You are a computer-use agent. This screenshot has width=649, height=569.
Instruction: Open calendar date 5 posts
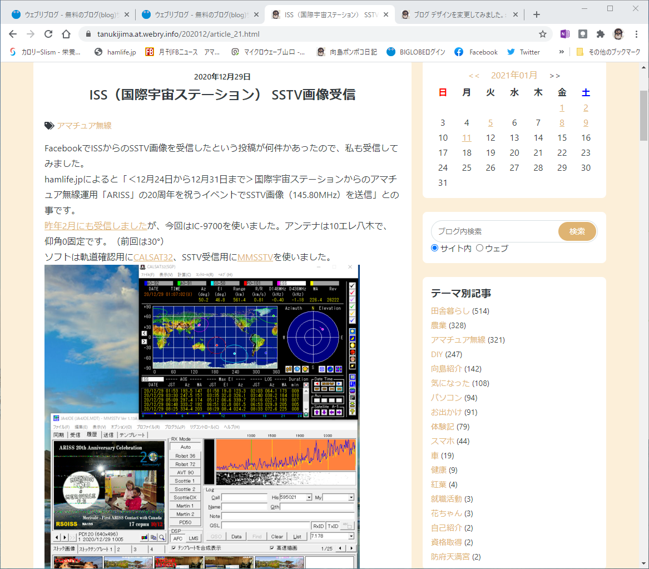pos(490,122)
